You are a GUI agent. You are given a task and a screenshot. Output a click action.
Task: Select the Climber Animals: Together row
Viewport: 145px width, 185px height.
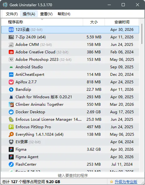70,105
